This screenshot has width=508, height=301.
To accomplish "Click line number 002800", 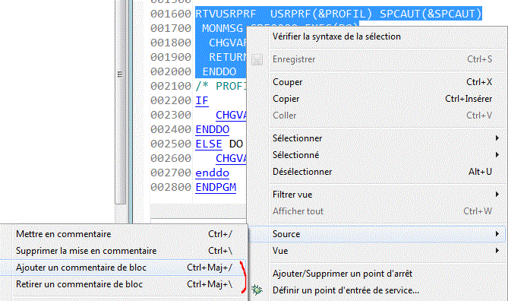I will 171,187.
